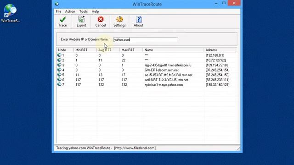Image resolution: width=294 pixels, height=165 pixels.
Task: Click name nyiix.bas1-m.nyc.yahoo.com
Action: pos(164,84)
